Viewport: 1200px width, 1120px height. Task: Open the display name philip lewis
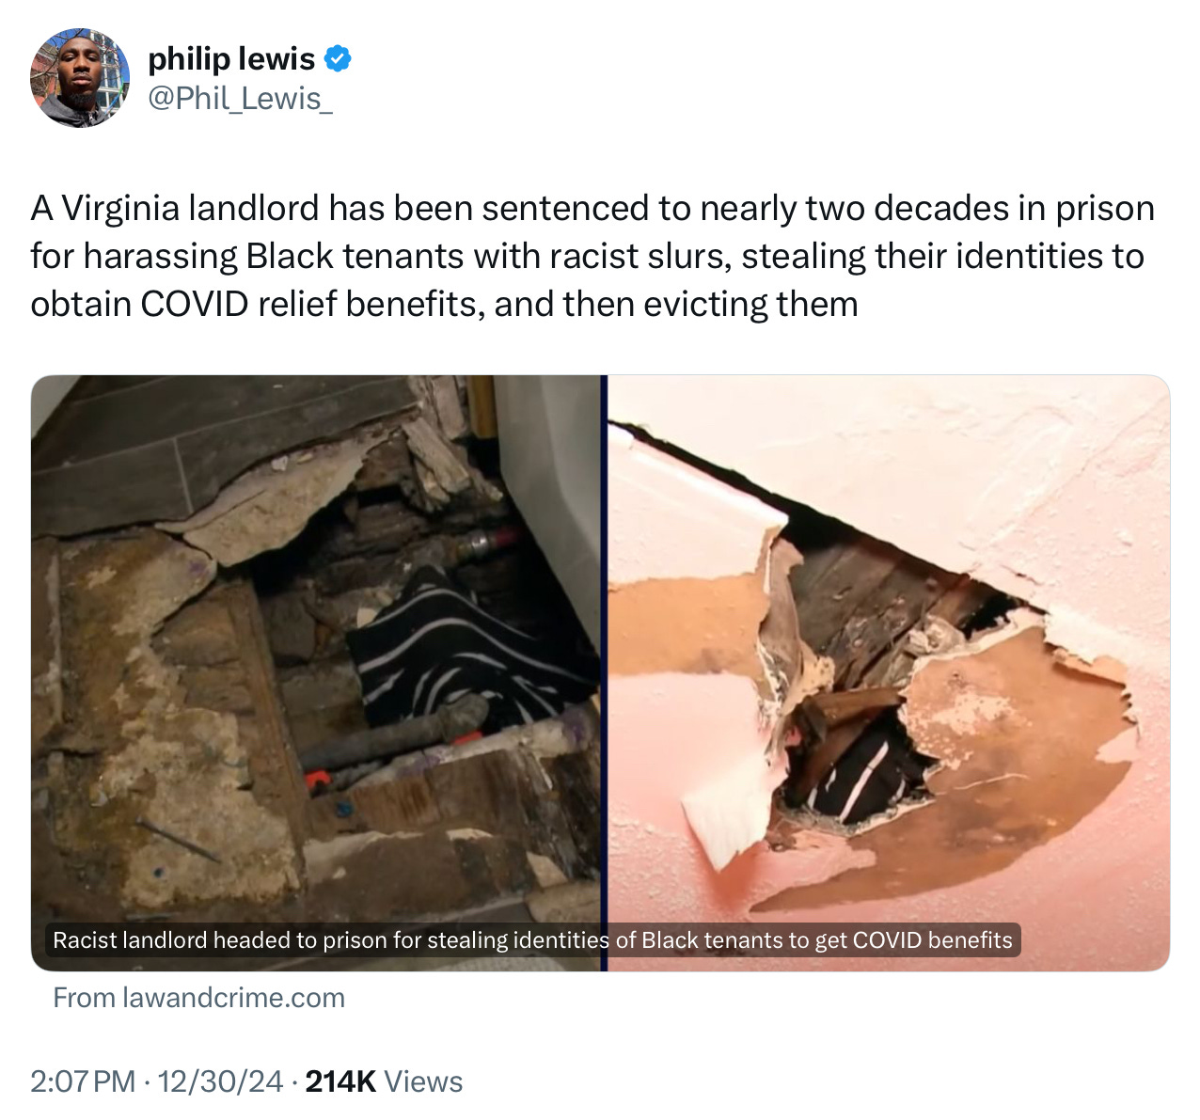click(231, 58)
